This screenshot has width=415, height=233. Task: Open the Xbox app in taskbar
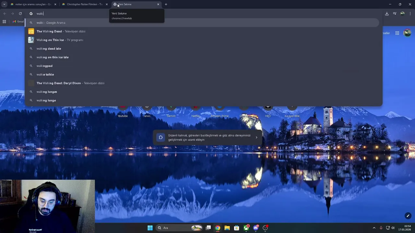[x=246, y=228]
